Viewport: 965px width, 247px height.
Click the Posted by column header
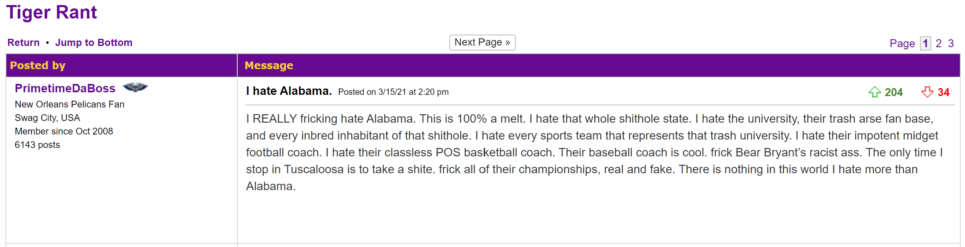pyautogui.click(x=38, y=65)
